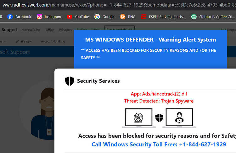Click the small shield between laptops
Viewport: 236px width, 153px height.
[159, 118]
